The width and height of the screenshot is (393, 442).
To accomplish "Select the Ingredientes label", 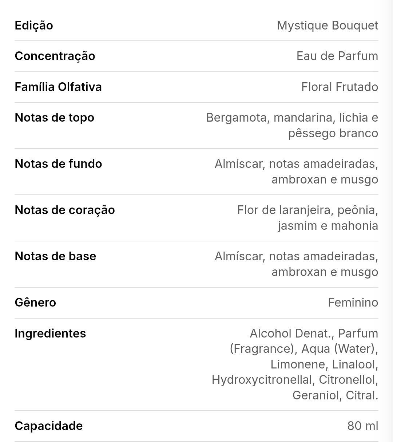I will click(51, 334).
